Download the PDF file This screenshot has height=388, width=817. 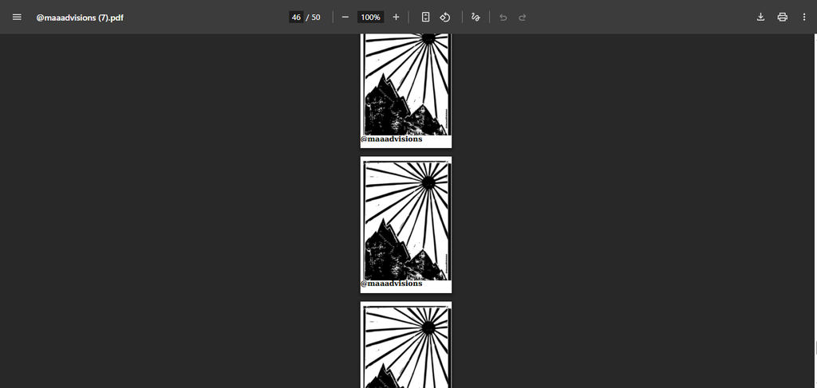(x=760, y=18)
